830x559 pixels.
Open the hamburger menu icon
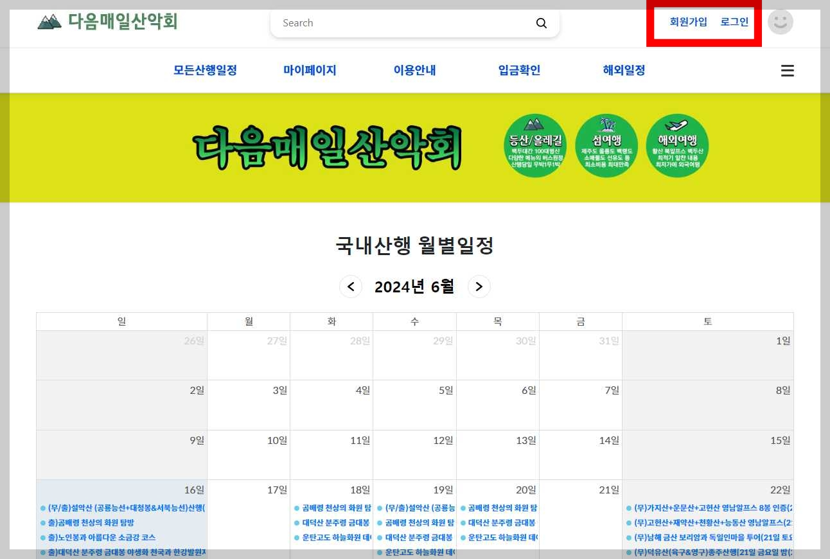787,71
